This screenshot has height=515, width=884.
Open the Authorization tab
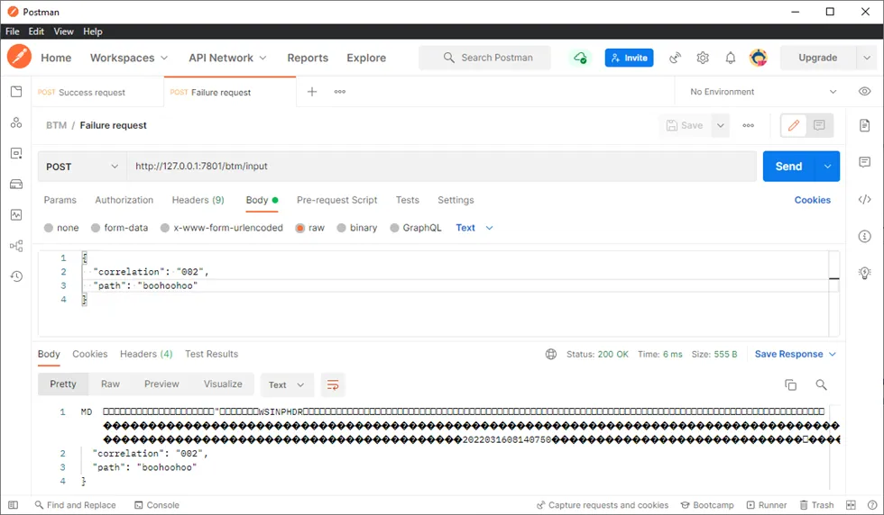[124, 200]
